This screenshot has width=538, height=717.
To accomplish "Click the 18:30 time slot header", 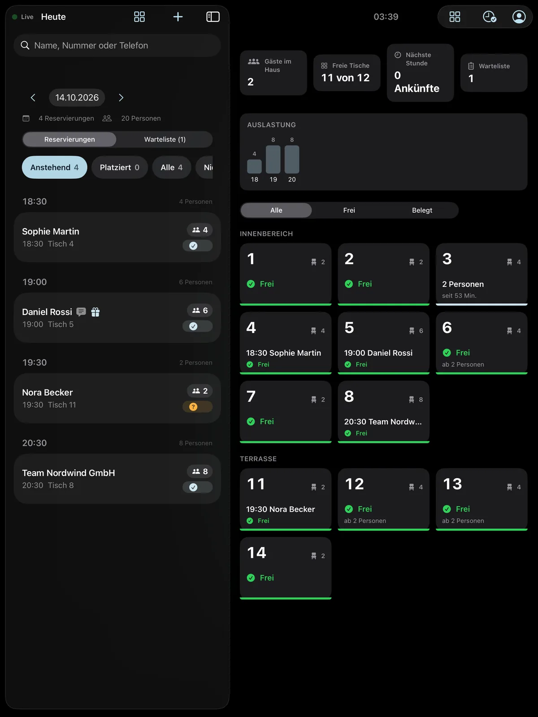I will point(35,202).
